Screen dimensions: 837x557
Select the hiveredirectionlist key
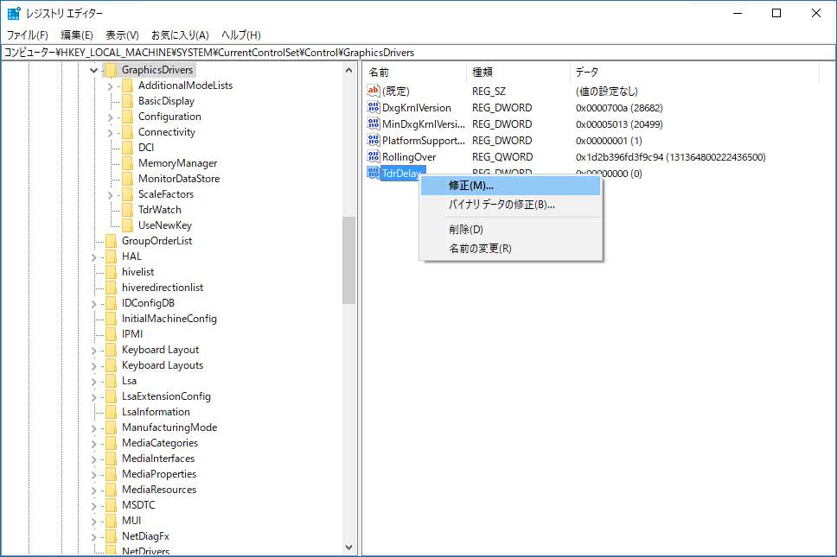(163, 288)
